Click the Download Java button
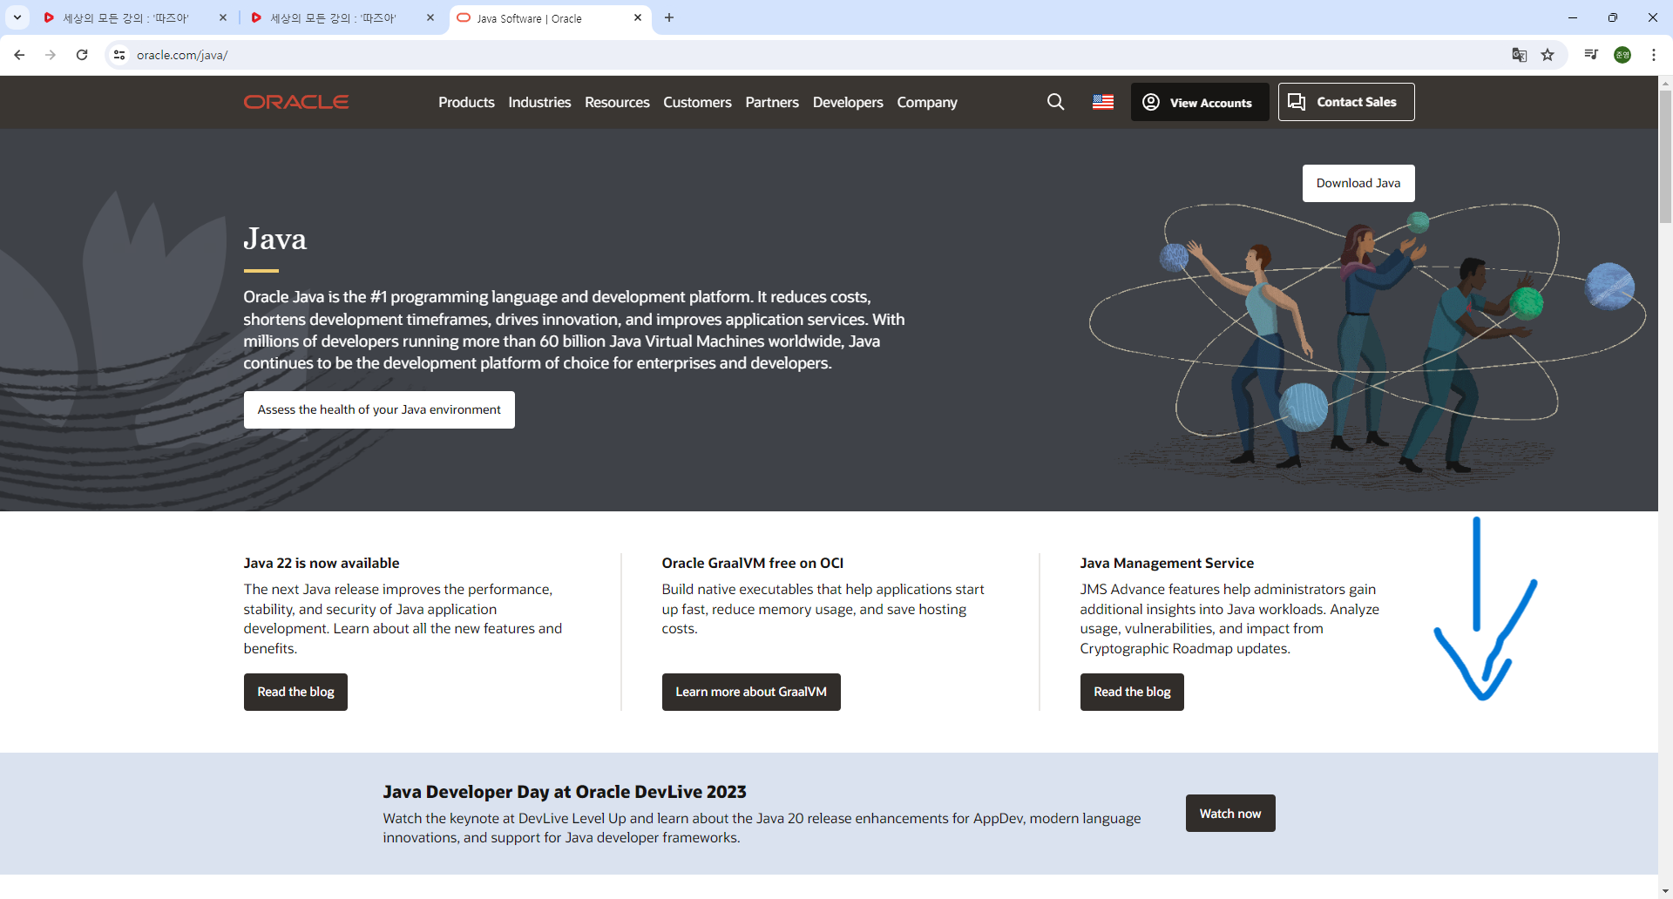The image size is (1673, 899). pyautogui.click(x=1358, y=183)
